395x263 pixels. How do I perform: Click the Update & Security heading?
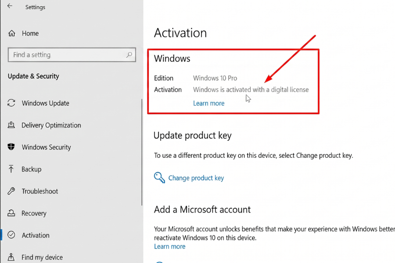point(33,76)
